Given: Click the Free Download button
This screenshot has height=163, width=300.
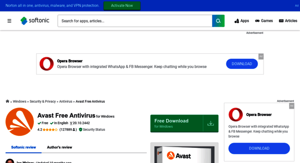Looking at the screenshot, I should [x=184, y=123].
